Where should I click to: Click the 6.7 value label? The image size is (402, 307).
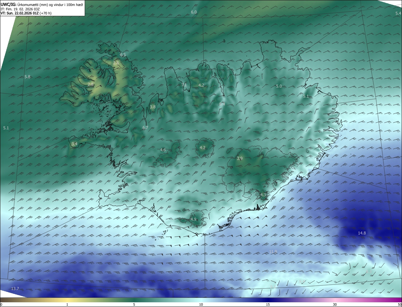[x=145, y=128]
